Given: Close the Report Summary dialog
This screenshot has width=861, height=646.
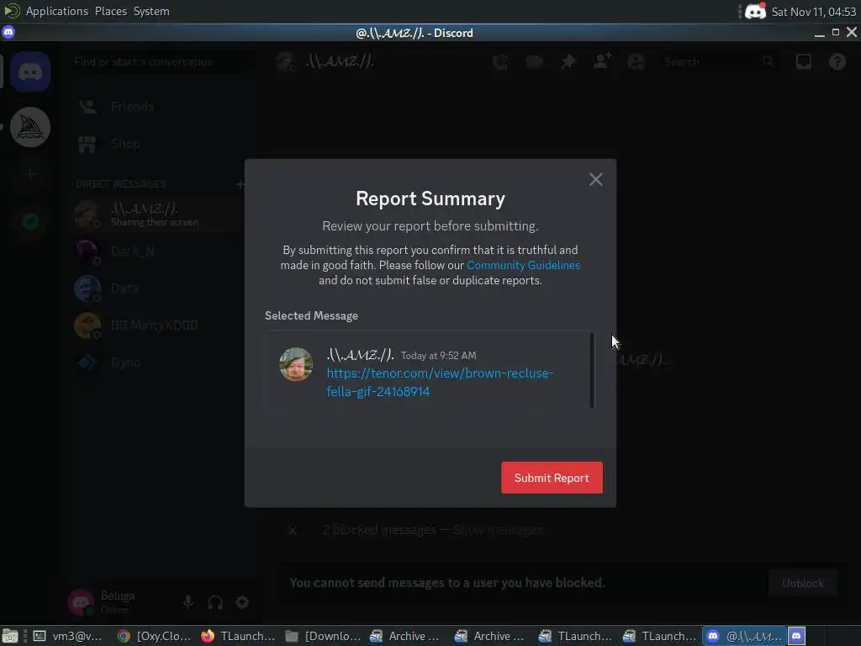Looking at the screenshot, I should pyautogui.click(x=596, y=179).
